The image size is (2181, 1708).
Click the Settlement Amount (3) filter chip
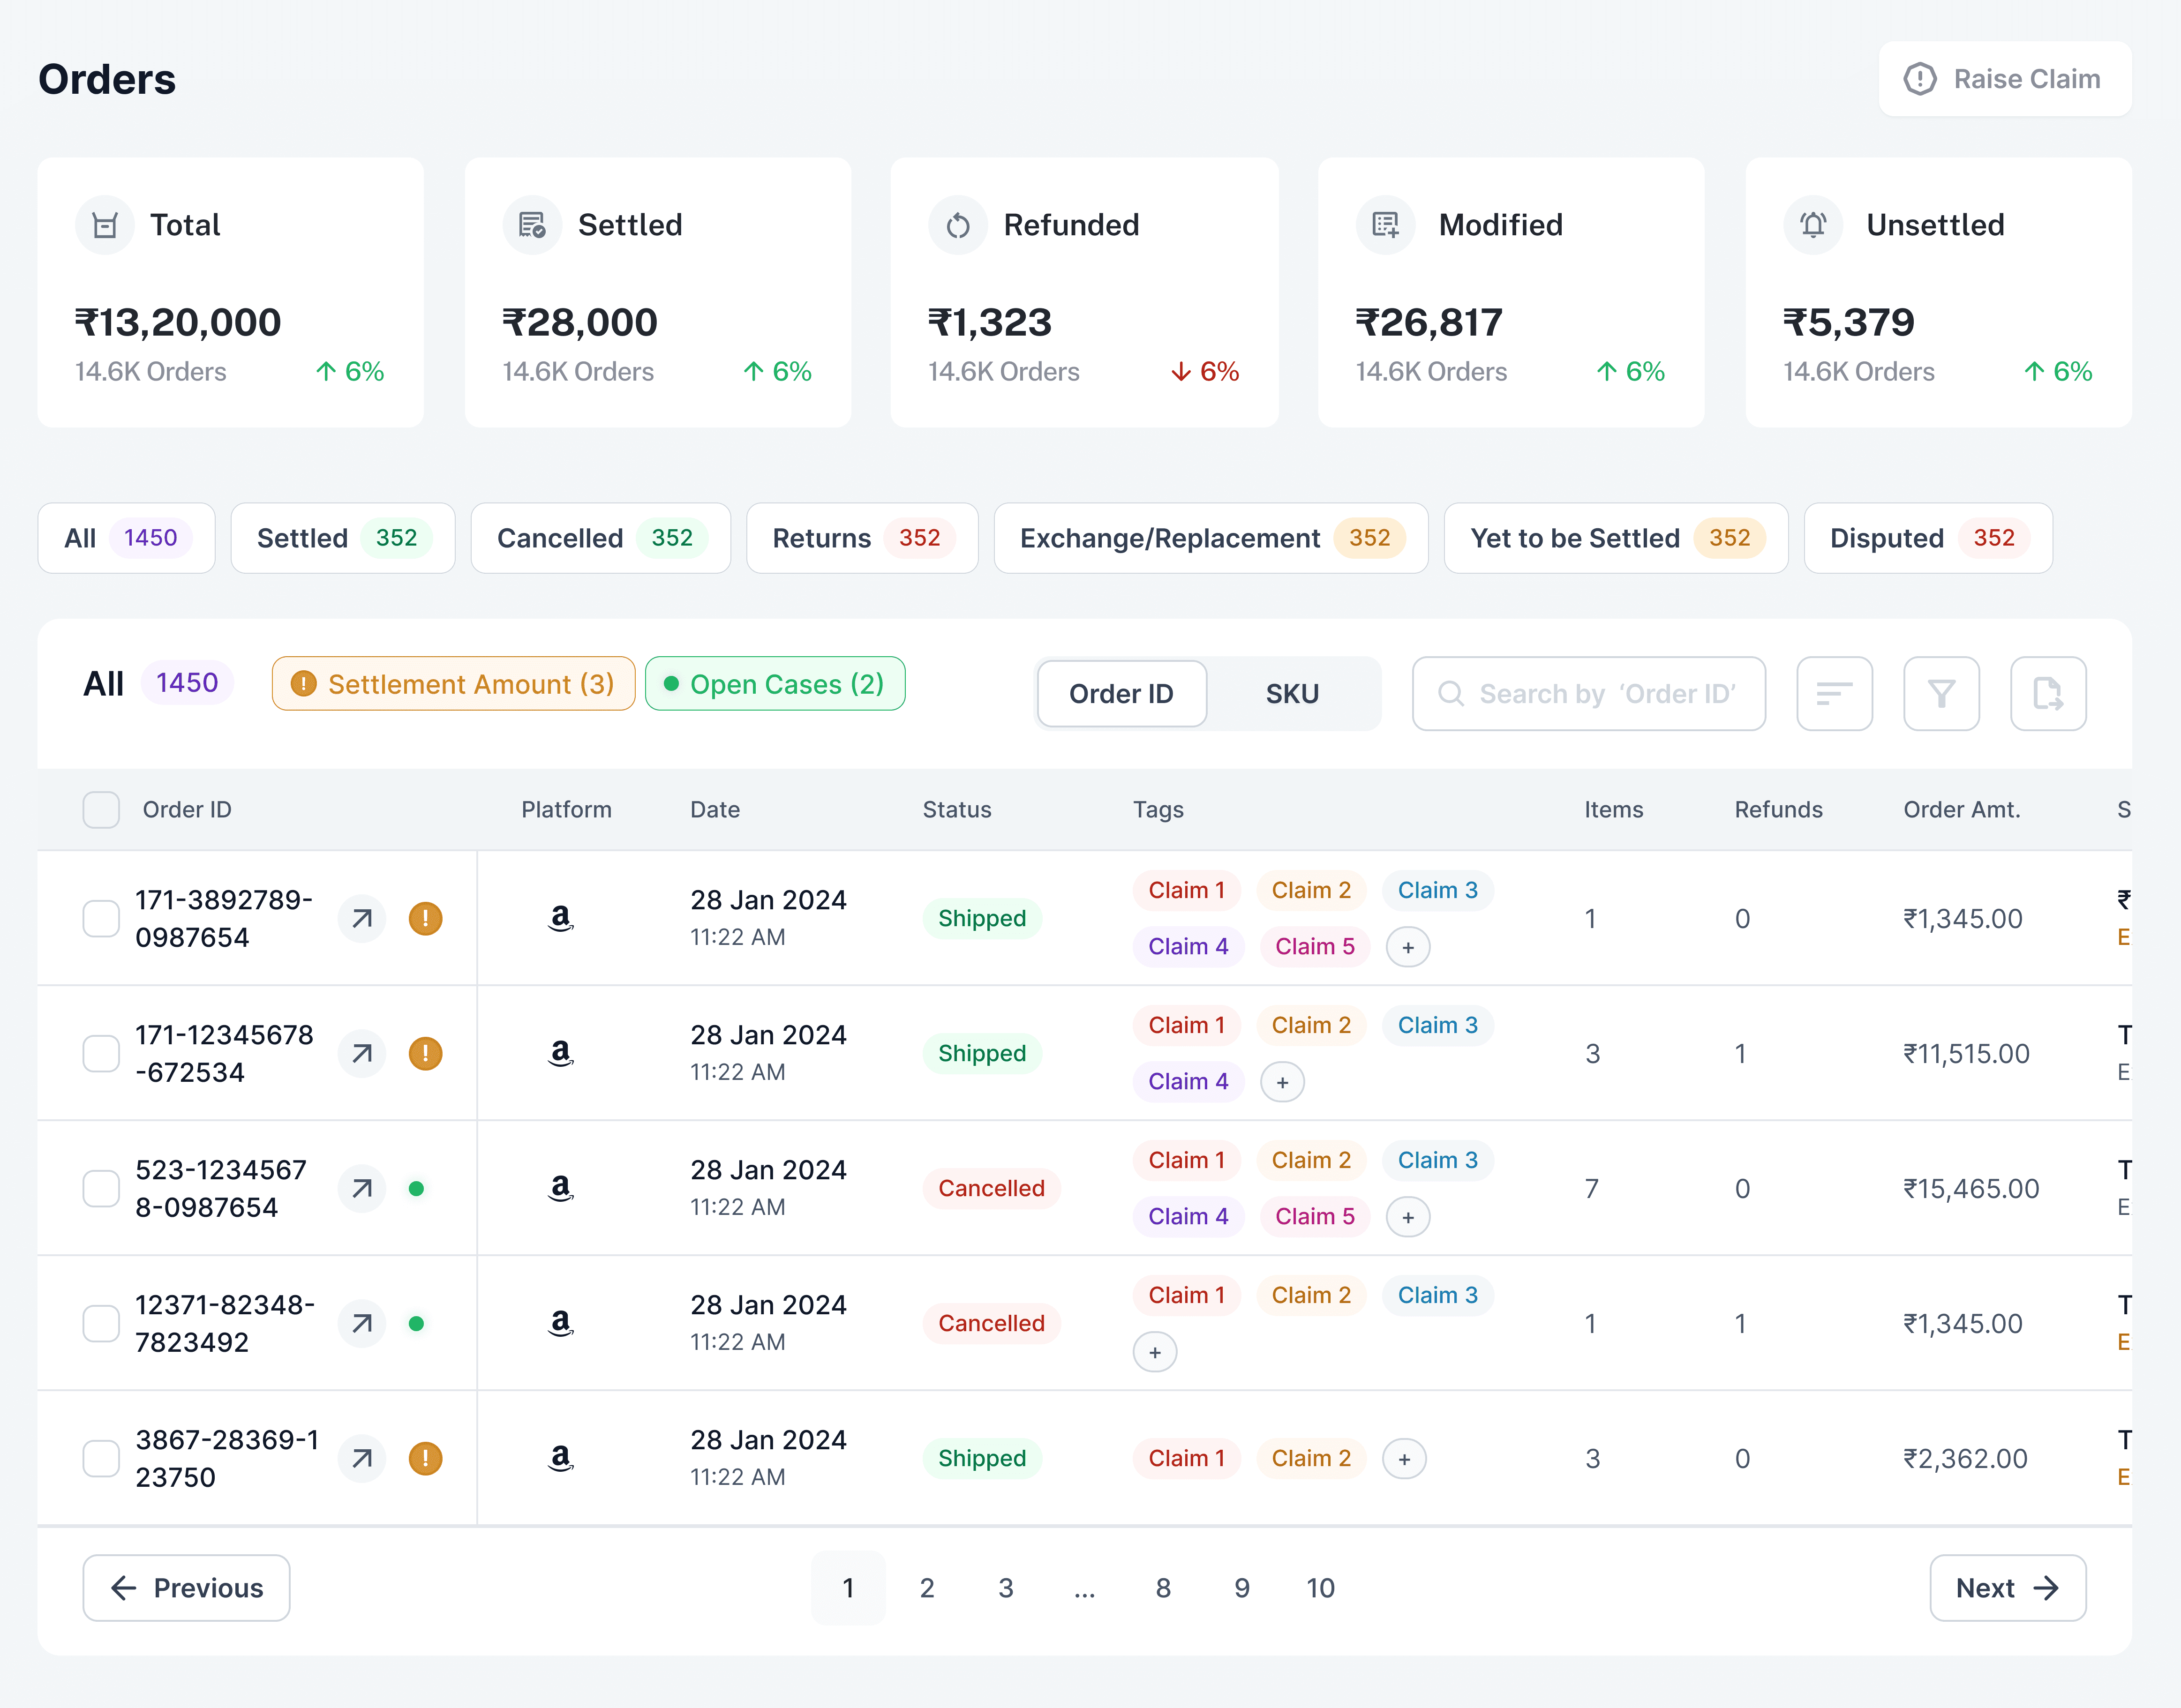pos(453,684)
